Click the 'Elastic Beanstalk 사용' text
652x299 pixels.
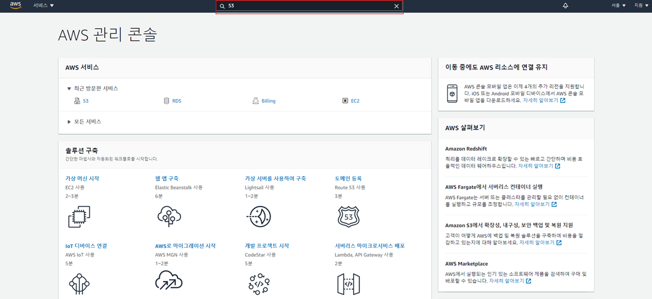pyautogui.click(x=179, y=188)
